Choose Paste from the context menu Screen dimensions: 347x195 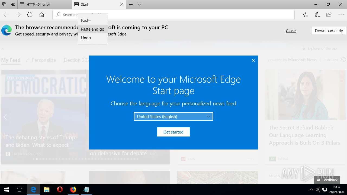93,21
